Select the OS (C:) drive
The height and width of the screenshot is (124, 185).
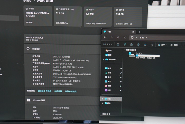click(x=144, y=55)
